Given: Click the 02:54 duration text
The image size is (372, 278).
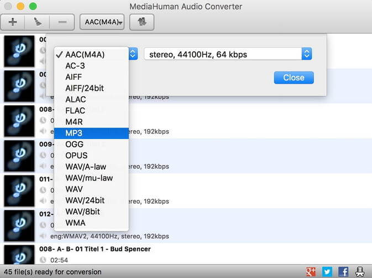Looking at the screenshot, I should [x=59, y=260].
